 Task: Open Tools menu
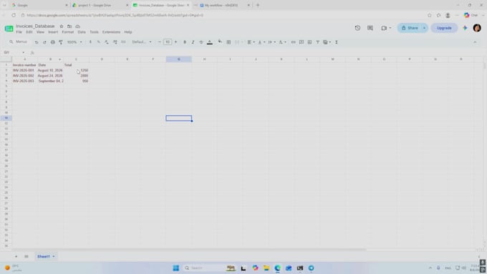tap(94, 32)
